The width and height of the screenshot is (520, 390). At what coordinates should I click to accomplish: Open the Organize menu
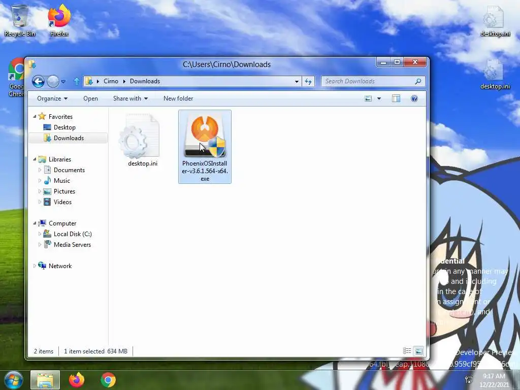coord(52,99)
